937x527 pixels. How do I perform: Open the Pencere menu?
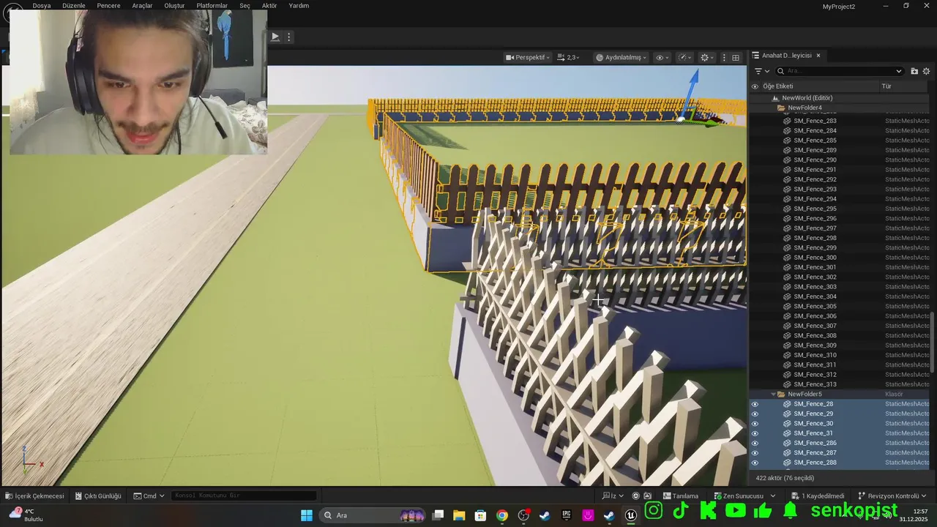(108, 6)
